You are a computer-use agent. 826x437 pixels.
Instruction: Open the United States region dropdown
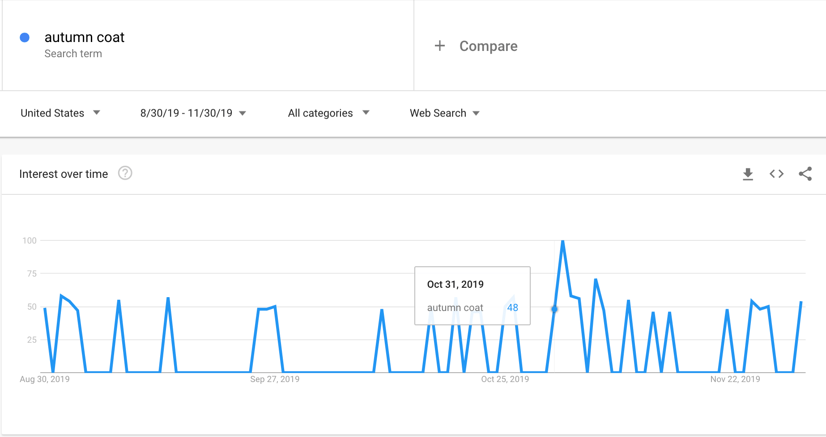coord(60,113)
